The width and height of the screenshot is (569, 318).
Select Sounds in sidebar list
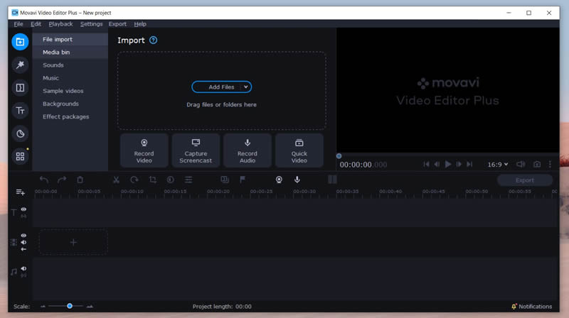[70, 65]
